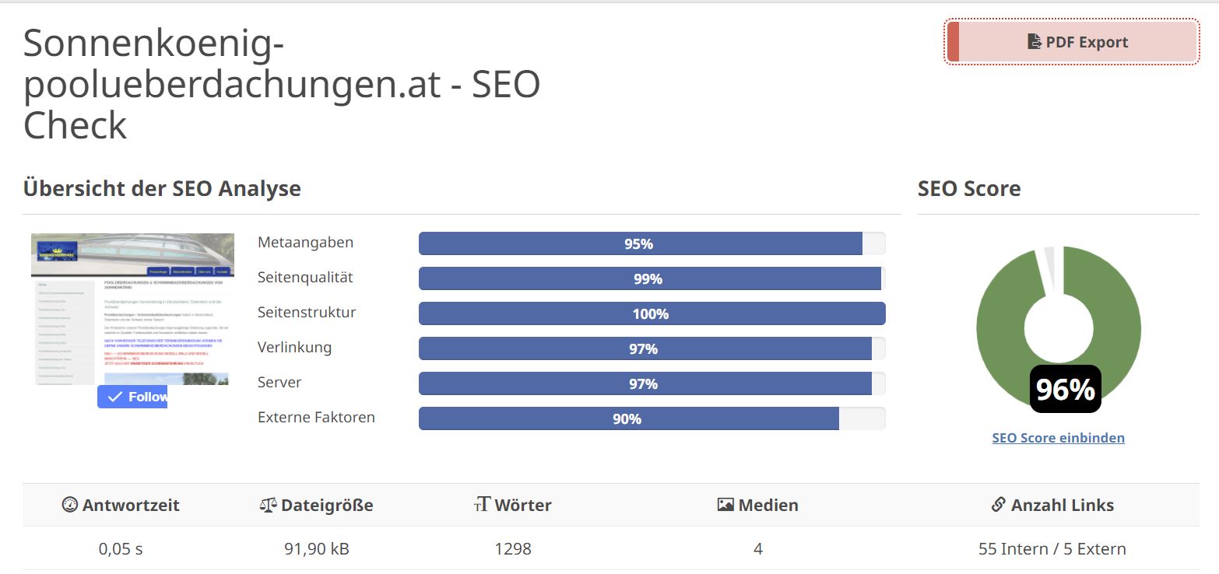1219x574 pixels.
Task: Click the Wörter text-size icon
Action: (482, 505)
